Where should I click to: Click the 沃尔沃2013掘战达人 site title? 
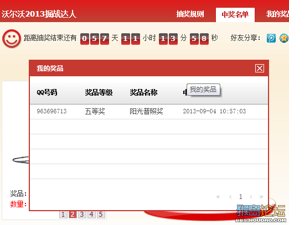point(39,14)
